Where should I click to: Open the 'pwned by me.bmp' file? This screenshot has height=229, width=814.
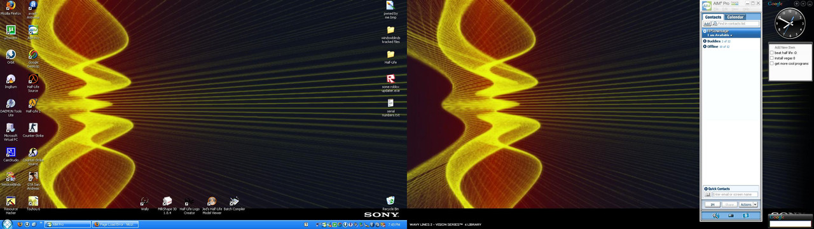390,10
